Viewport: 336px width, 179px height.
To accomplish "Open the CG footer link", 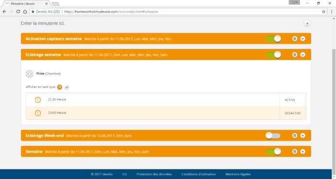I will pos(124,174).
